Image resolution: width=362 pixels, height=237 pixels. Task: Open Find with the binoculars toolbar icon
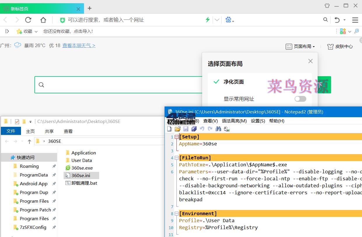(218, 129)
